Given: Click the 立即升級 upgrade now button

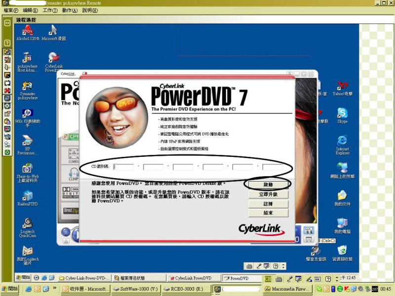Looking at the screenshot, I should pos(268,194).
